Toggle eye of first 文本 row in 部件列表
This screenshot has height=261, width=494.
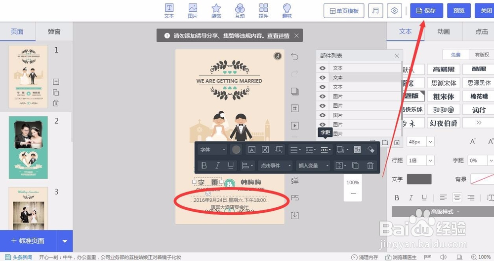coord(322,68)
